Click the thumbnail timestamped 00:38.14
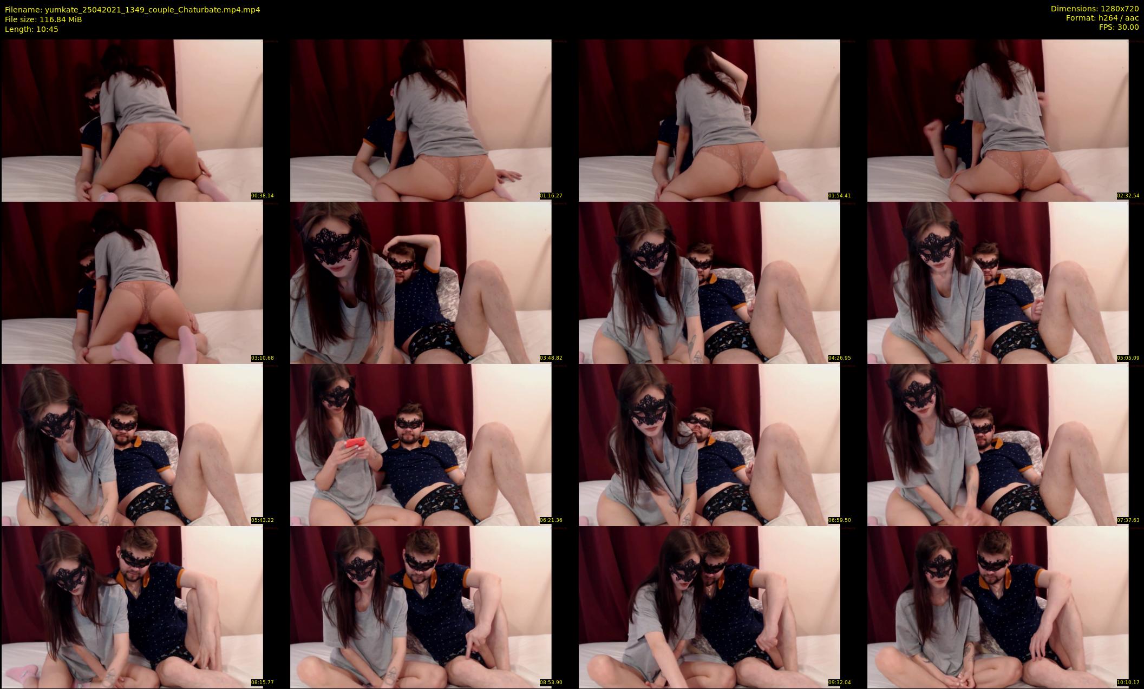This screenshot has width=1144, height=689. coord(132,120)
